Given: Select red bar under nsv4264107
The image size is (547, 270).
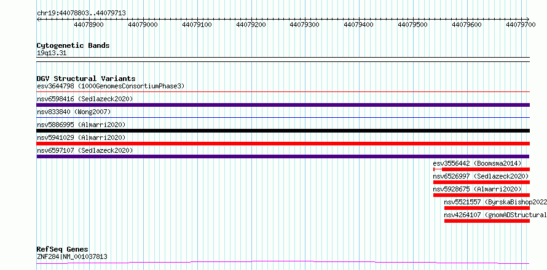Looking at the screenshot, I should point(487,221).
